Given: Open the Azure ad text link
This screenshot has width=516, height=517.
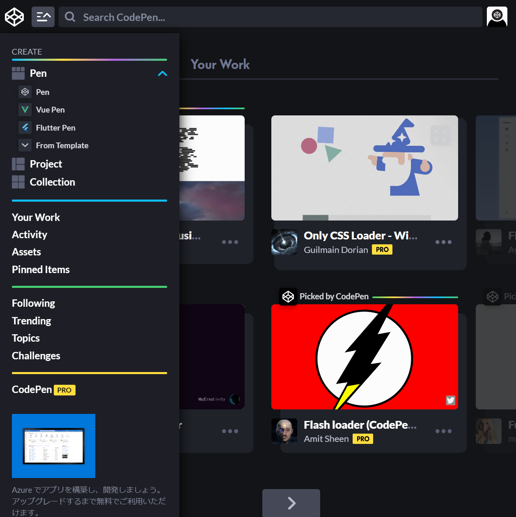Looking at the screenshot, I should (x=89, y=501).
